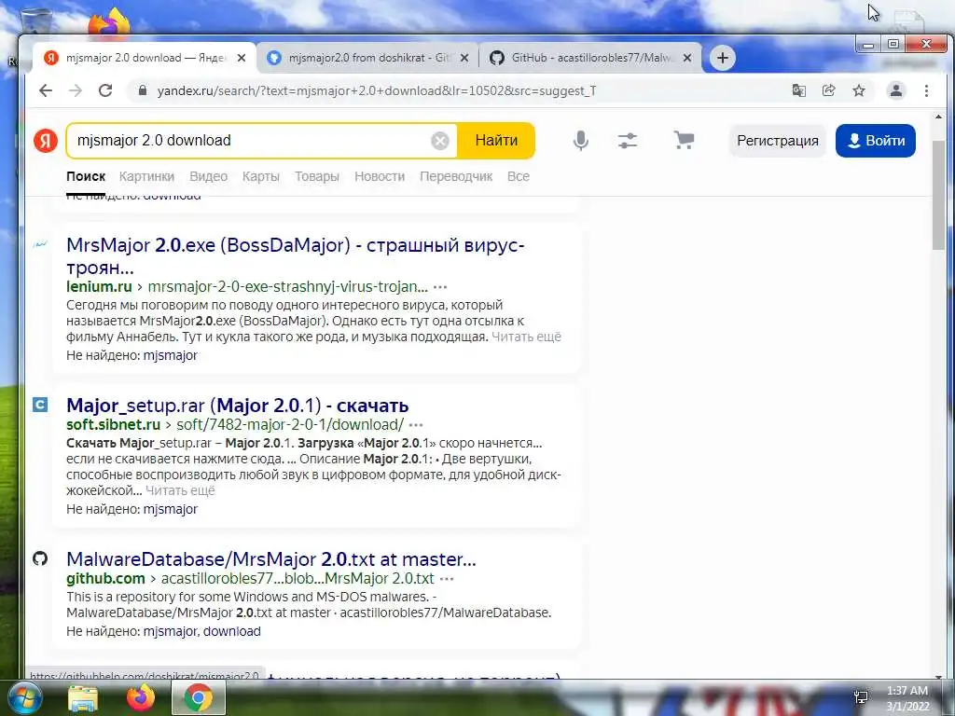Switch to GitHub acastillorobles77 tab
The width and height of the screenshot is (955, 716).
tap(590, 58)
